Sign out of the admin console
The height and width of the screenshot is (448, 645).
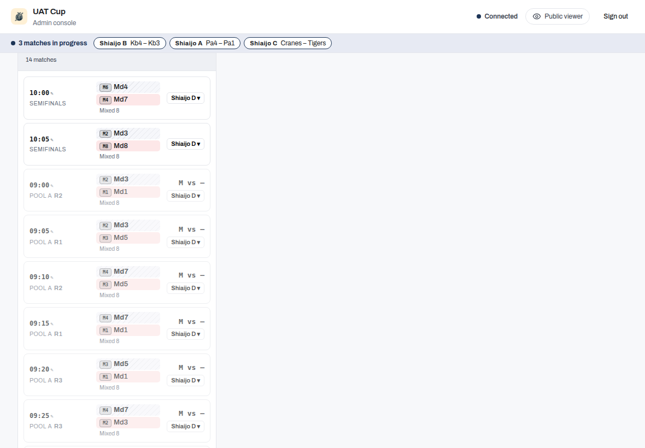coord(615,16)
